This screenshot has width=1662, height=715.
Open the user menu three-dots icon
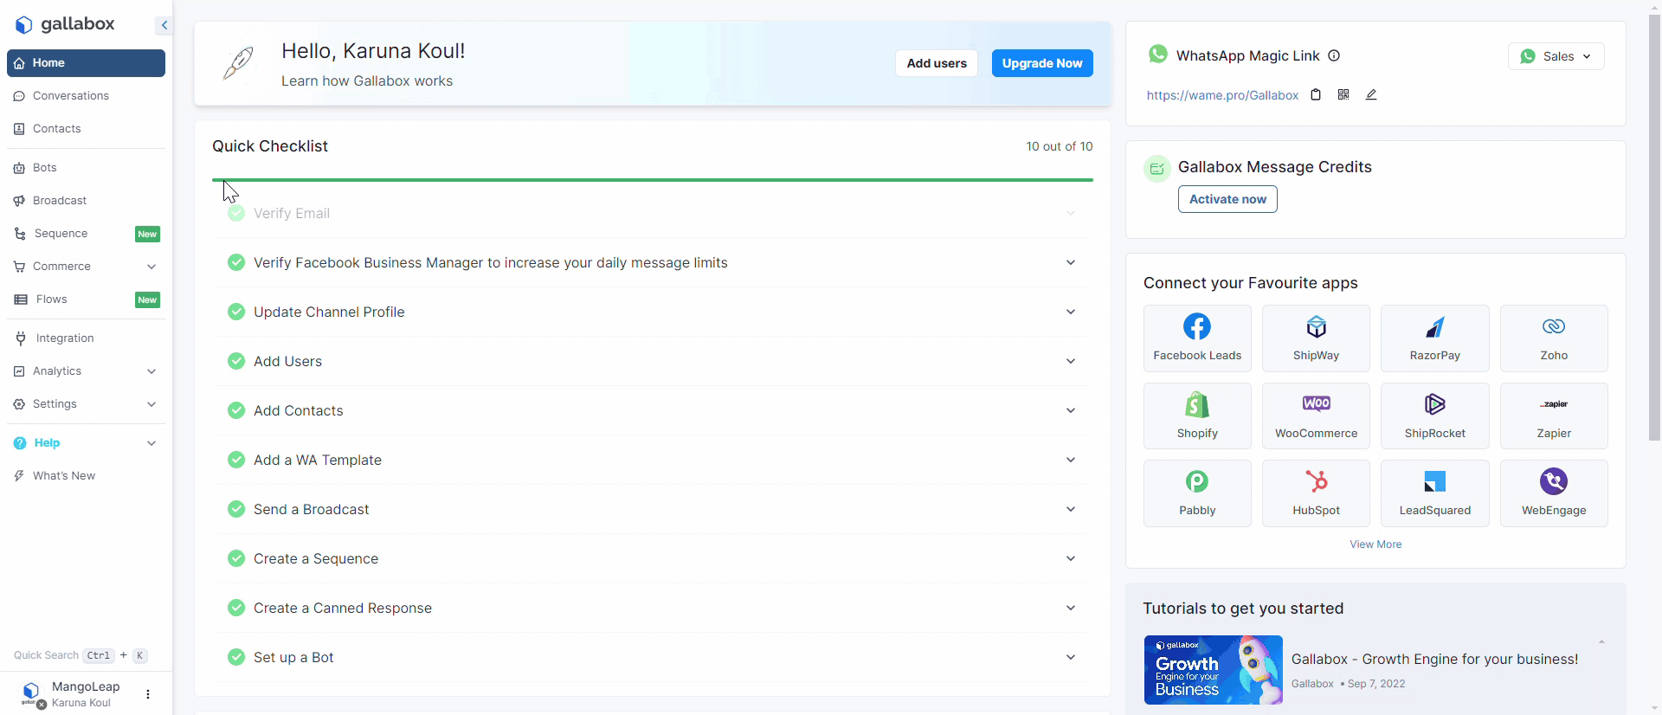pos(148,694)
